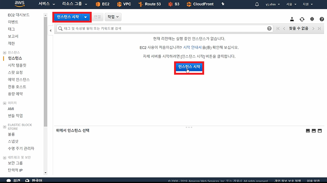Click the pin shortcuts icon
This screenshot has width=327, height=183.
pyautogui.click(x=223, y=4)
